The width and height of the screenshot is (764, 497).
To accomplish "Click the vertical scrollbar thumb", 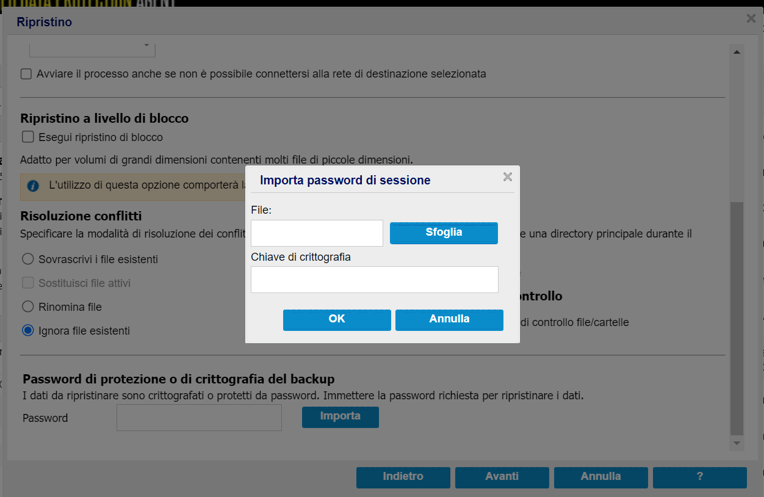I will coord(737,317).
